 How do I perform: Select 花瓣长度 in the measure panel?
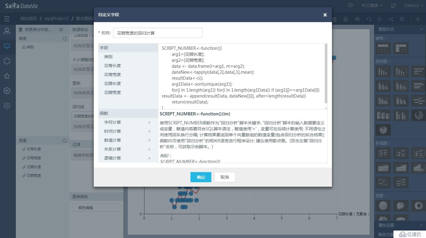click(34, 167)
